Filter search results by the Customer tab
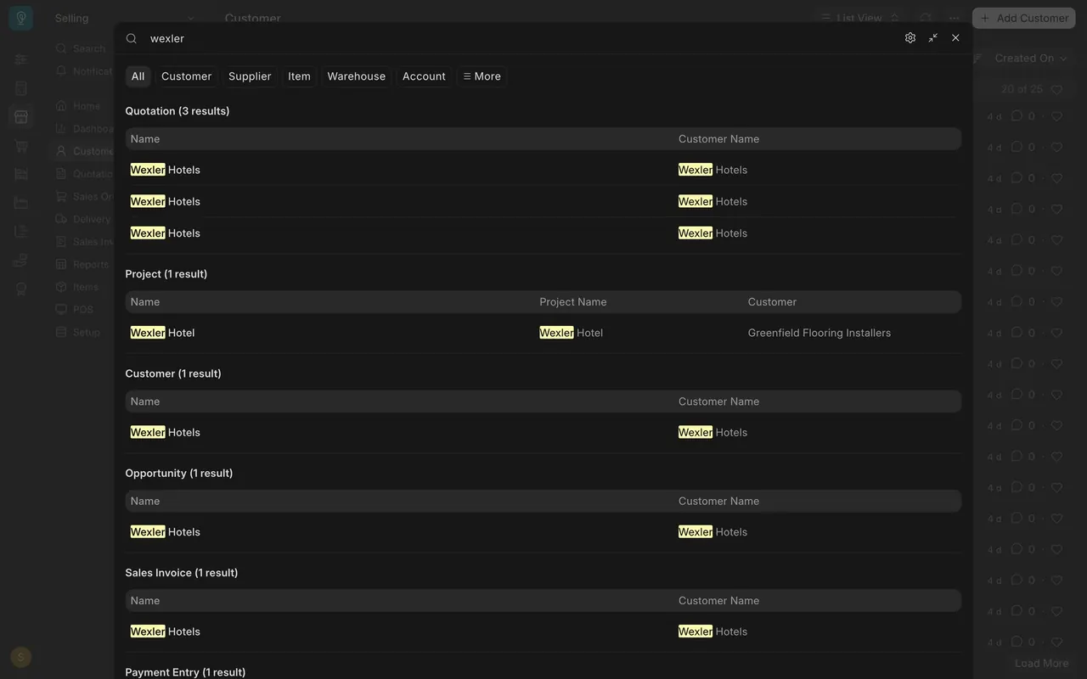 click(x=187, y=76)
